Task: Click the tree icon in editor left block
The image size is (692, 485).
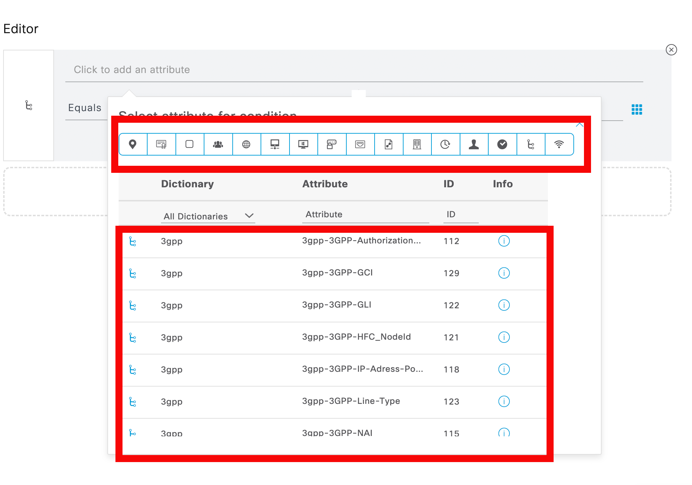Action: pyautogui.click(x=29, y=105)
